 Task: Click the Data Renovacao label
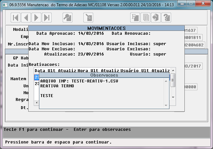point(131,33)
